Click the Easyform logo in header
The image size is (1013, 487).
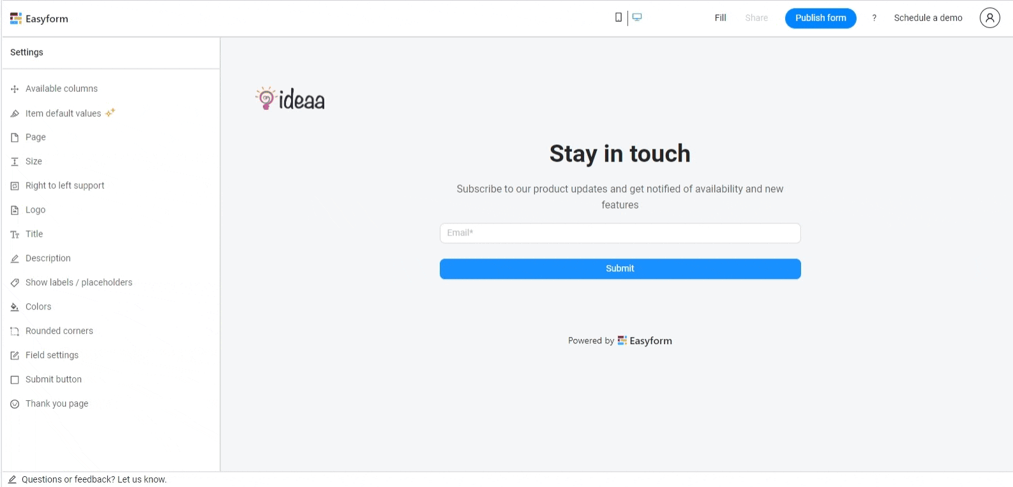click(39, 19)
